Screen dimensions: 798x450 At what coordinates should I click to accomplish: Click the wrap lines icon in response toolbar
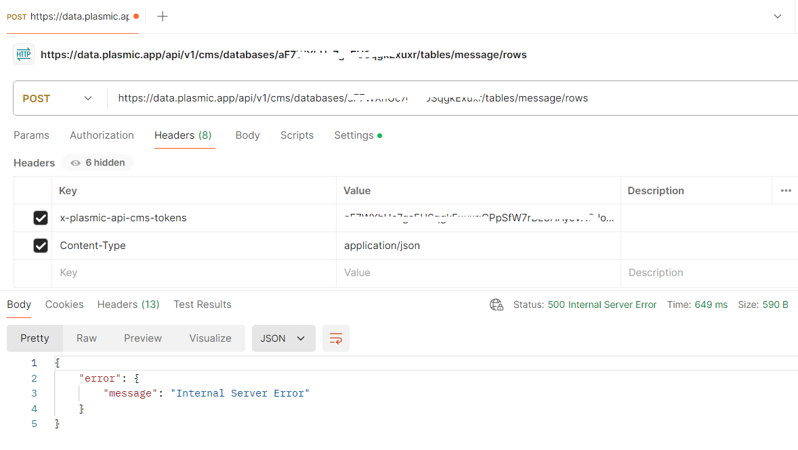[x=335, y=338]
